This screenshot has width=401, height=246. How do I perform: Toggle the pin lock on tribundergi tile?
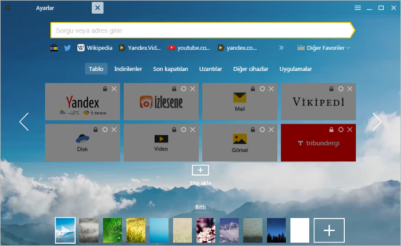point(331,129)
